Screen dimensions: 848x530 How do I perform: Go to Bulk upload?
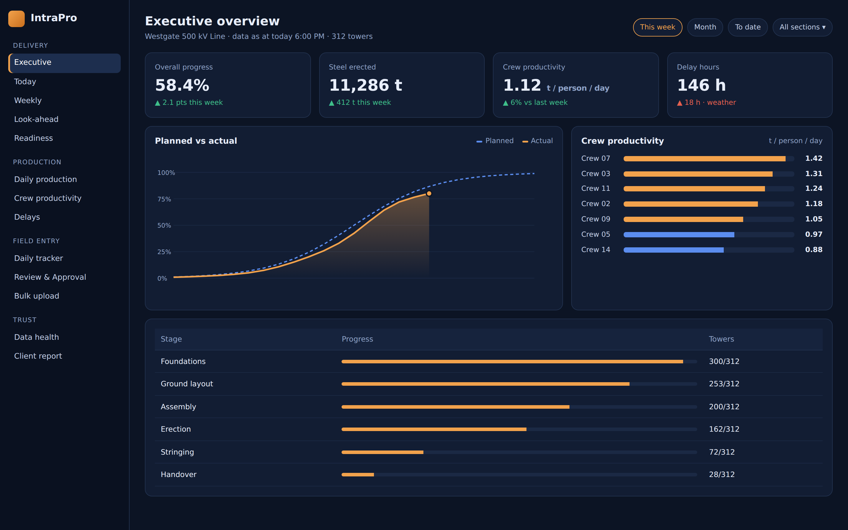click(x=64, y=296)
